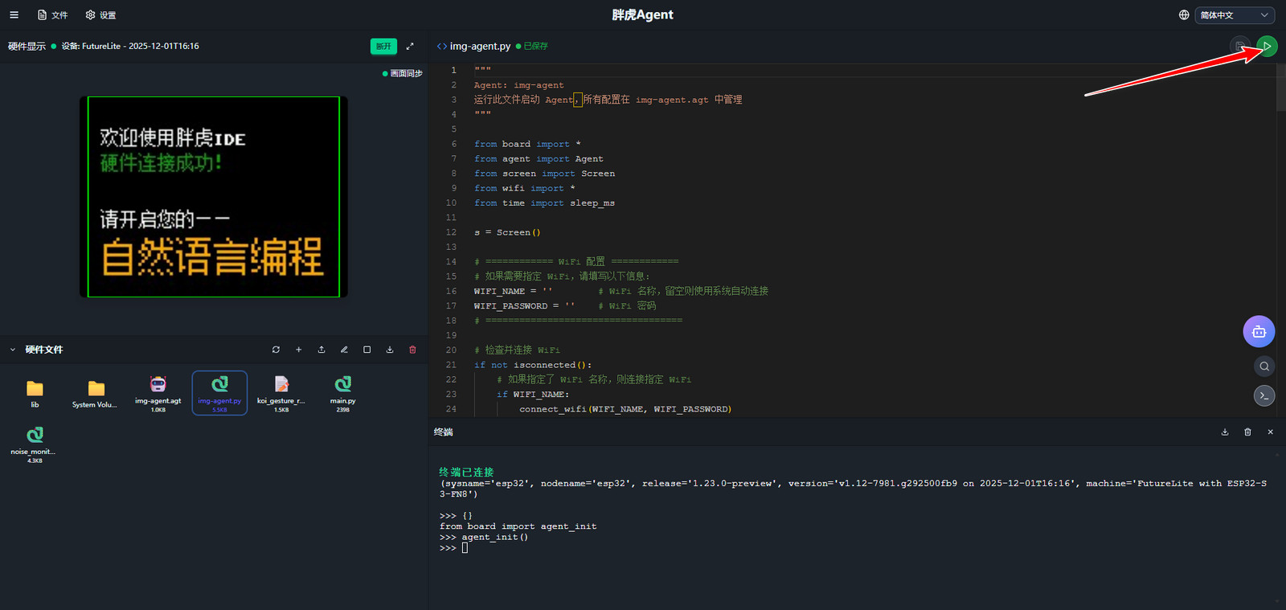Delete the selected hardware file with the red trash icon
This screenshot has width=1286, height=610.
(413, 350)
